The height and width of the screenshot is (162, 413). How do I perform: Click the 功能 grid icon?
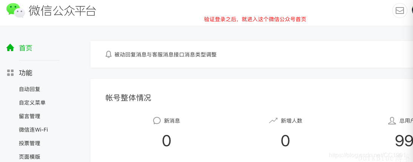pyautogui.click(x=10, y=73)
